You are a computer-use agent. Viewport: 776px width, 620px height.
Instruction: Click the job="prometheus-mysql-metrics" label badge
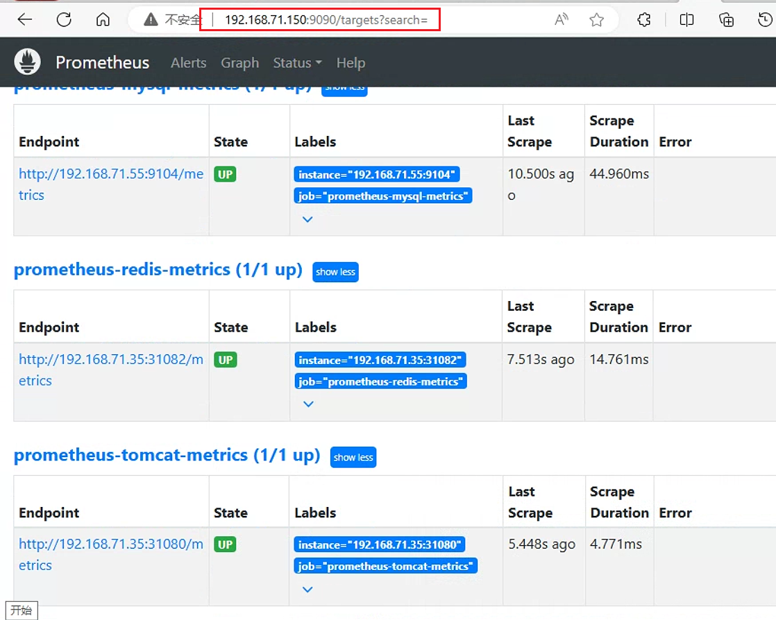pyautogui.click(x=383, y=196)
